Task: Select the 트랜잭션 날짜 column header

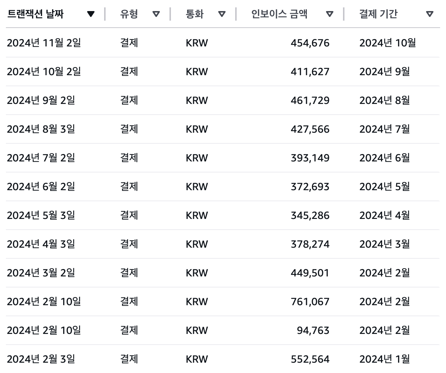Action: coord(35,14)
